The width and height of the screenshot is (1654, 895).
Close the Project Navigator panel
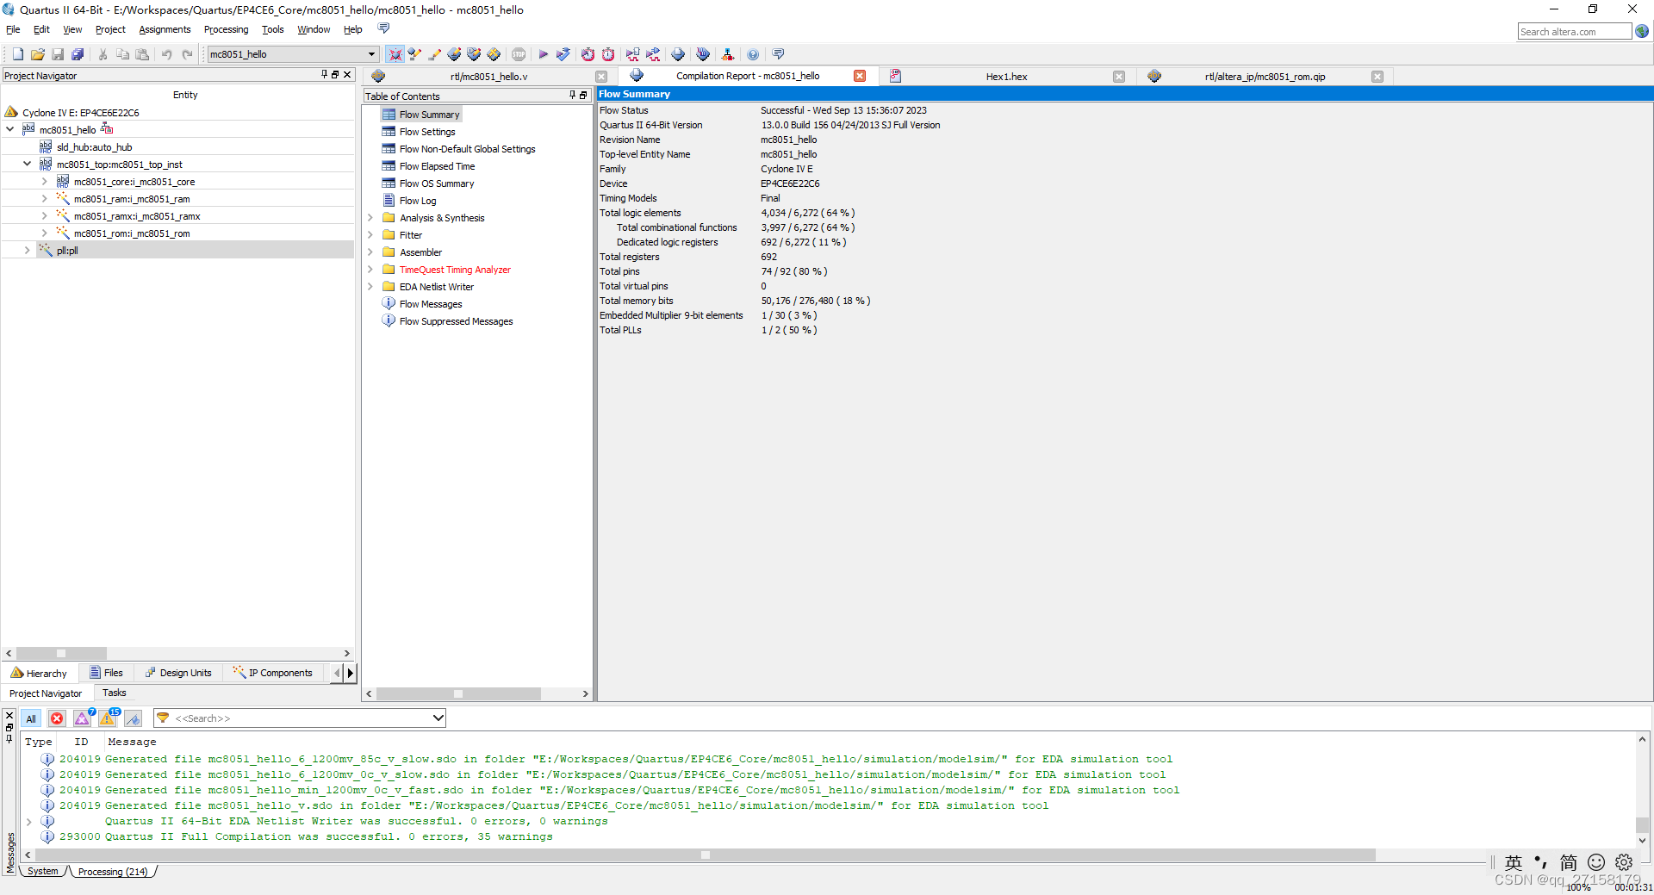coord(347,75)
